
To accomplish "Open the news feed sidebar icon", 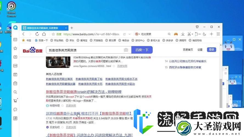I will coord(15,40).
